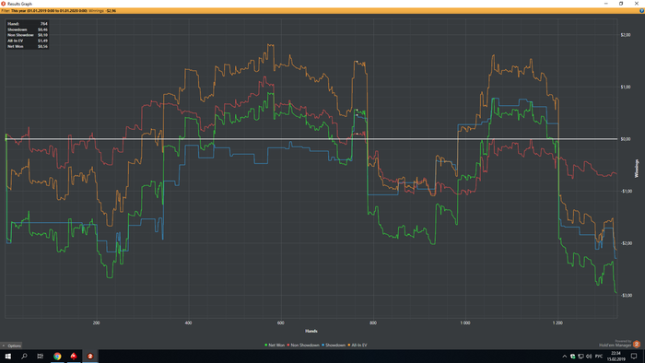This screenshot has width=645, height=363.
Task: Show hidden system tray icons
Action: tap(564, 357)
